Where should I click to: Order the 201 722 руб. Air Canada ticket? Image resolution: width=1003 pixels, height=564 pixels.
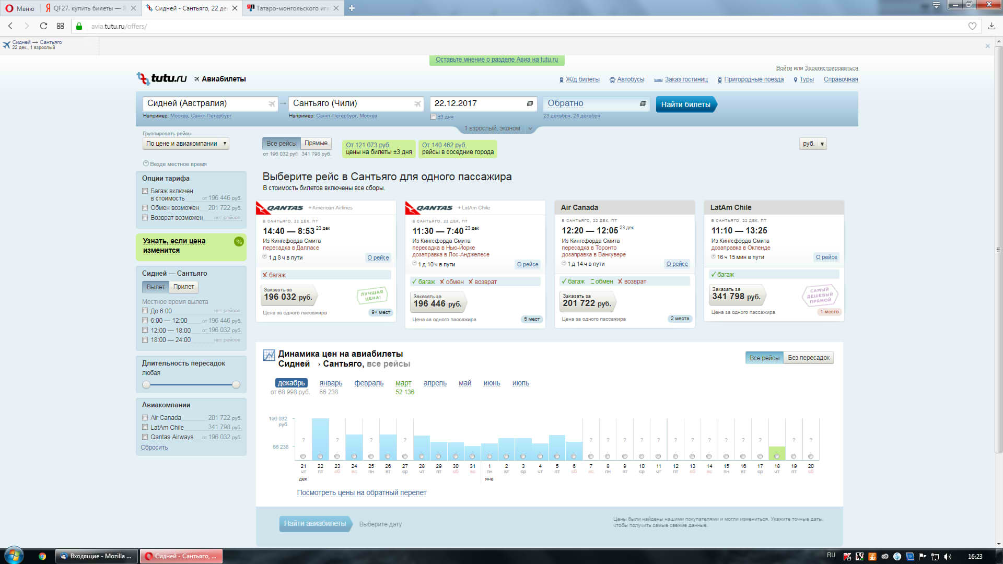[x=587, y=301]
